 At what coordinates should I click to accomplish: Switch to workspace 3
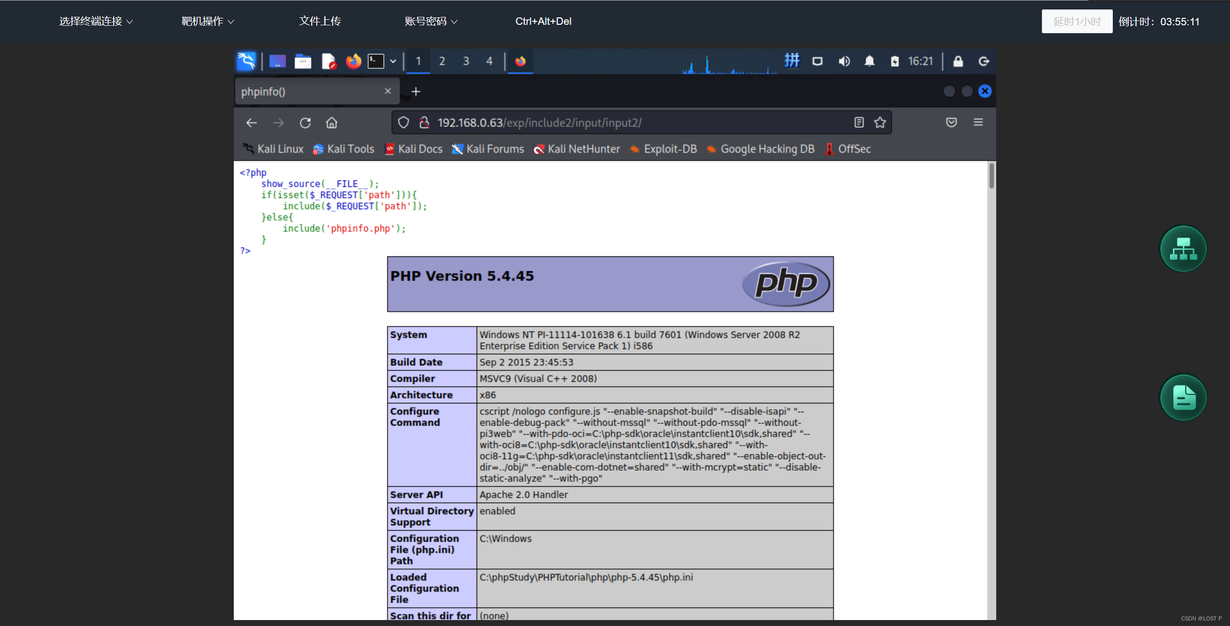point(466,61)
